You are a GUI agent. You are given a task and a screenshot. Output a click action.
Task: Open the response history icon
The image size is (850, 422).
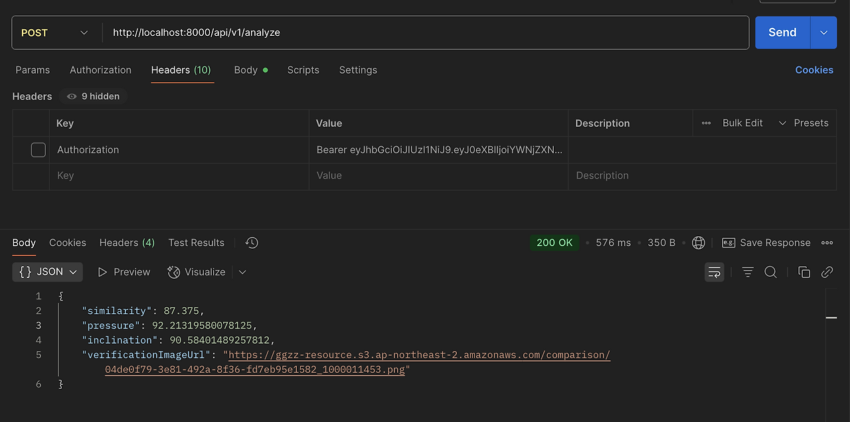point(252,243)
